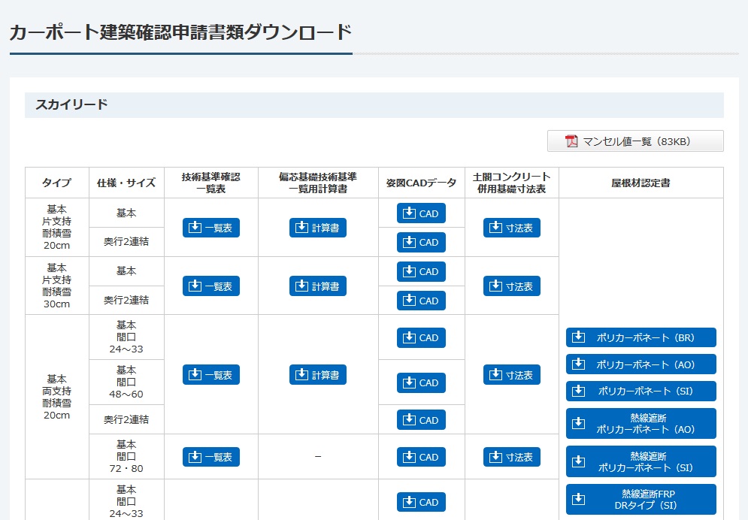Click download icon on 熱線遮断ポリカーボネート（SI）
This screenshot has height=520, width=748.
click(x=578, y=461)
